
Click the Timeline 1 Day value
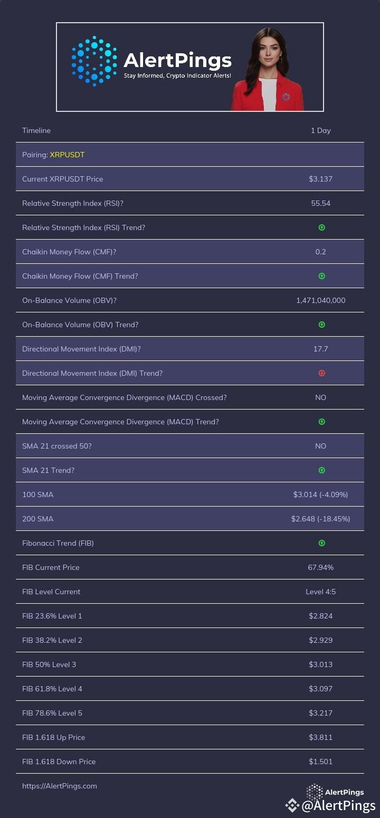[x=320, y=130]
